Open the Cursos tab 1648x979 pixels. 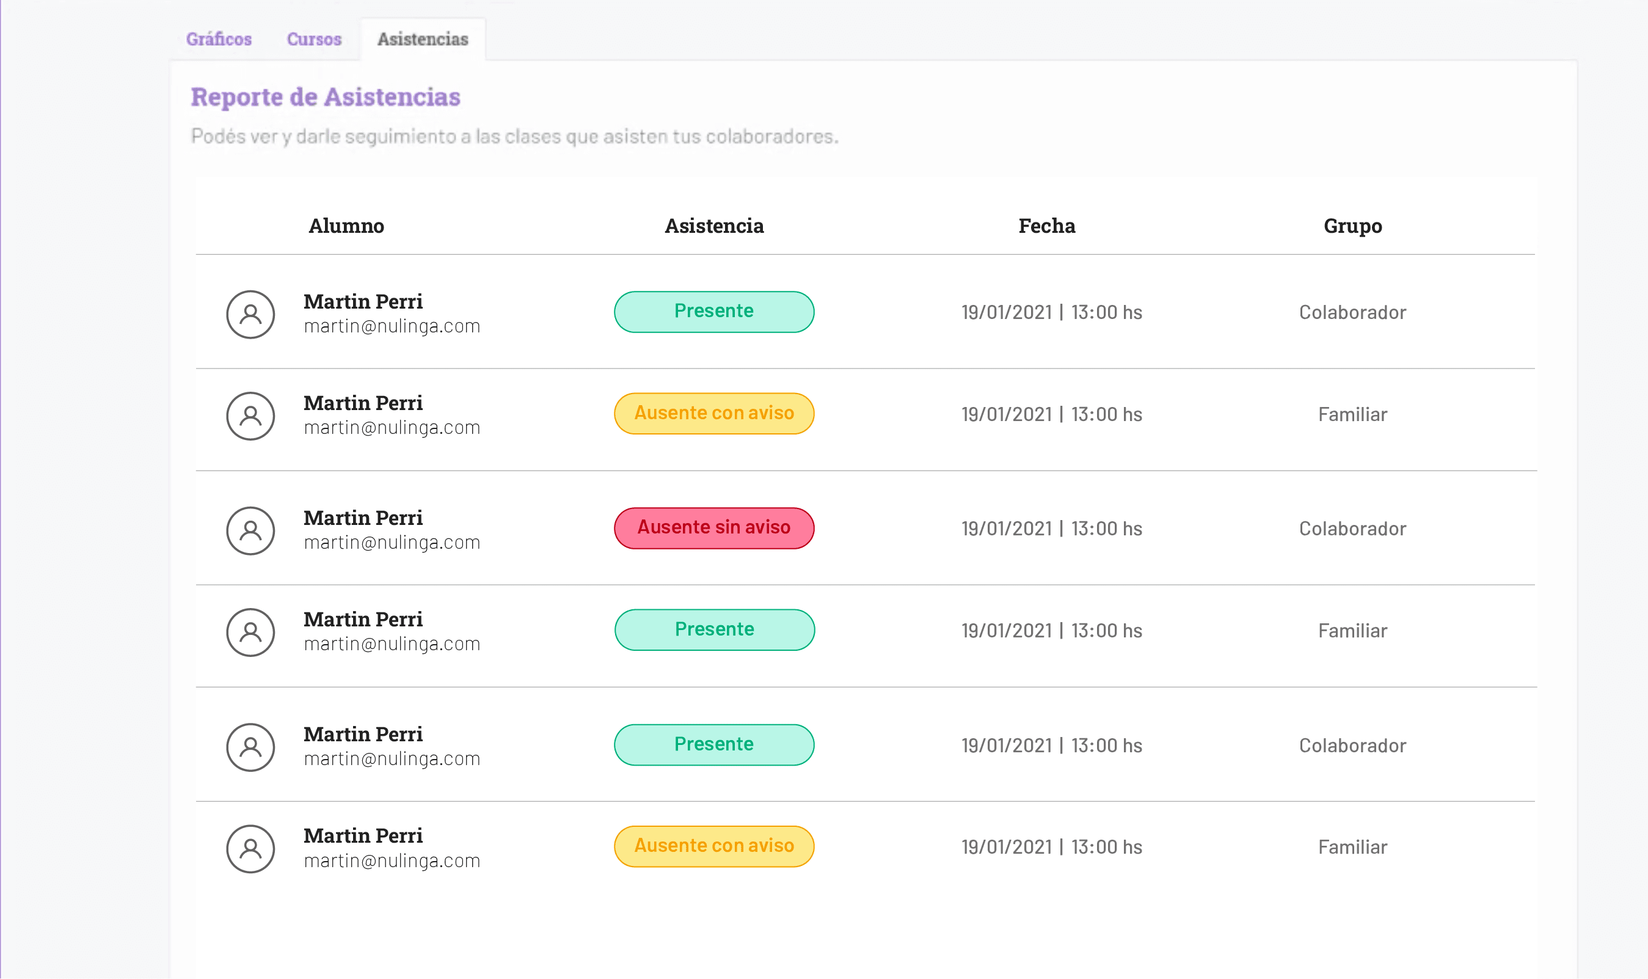tap(315, 39)
